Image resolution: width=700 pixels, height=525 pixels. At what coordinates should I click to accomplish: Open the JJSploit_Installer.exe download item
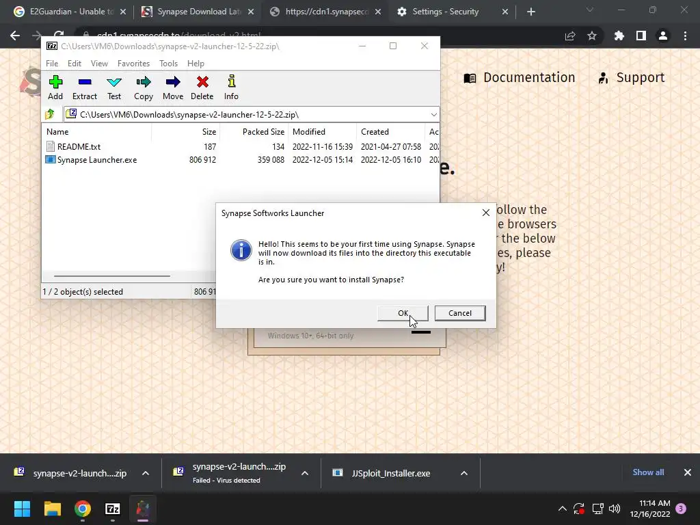390,473
